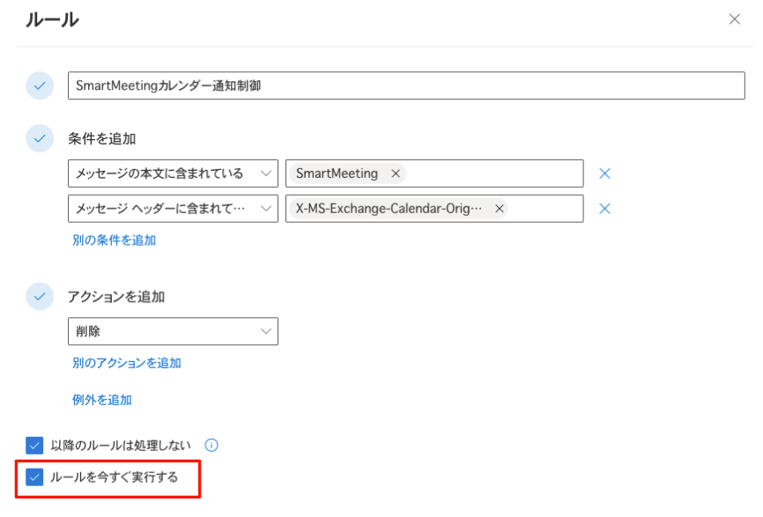Image resolution: width=763 pixels, height=517 pixels.
Task: Add another action via 別のアクションを追加
Action: [x=127, y=364]
